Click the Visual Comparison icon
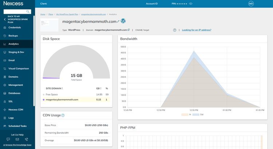This screenshot has height=149, width=273. (5, 68)
